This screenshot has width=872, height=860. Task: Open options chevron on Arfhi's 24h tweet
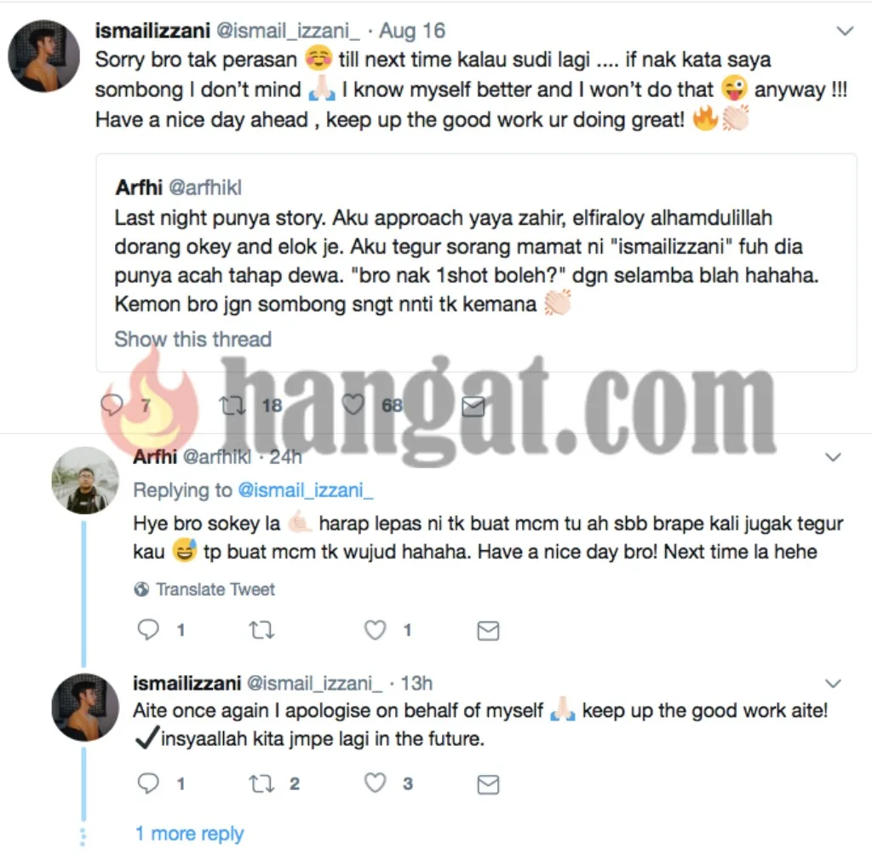coord(833,457)
